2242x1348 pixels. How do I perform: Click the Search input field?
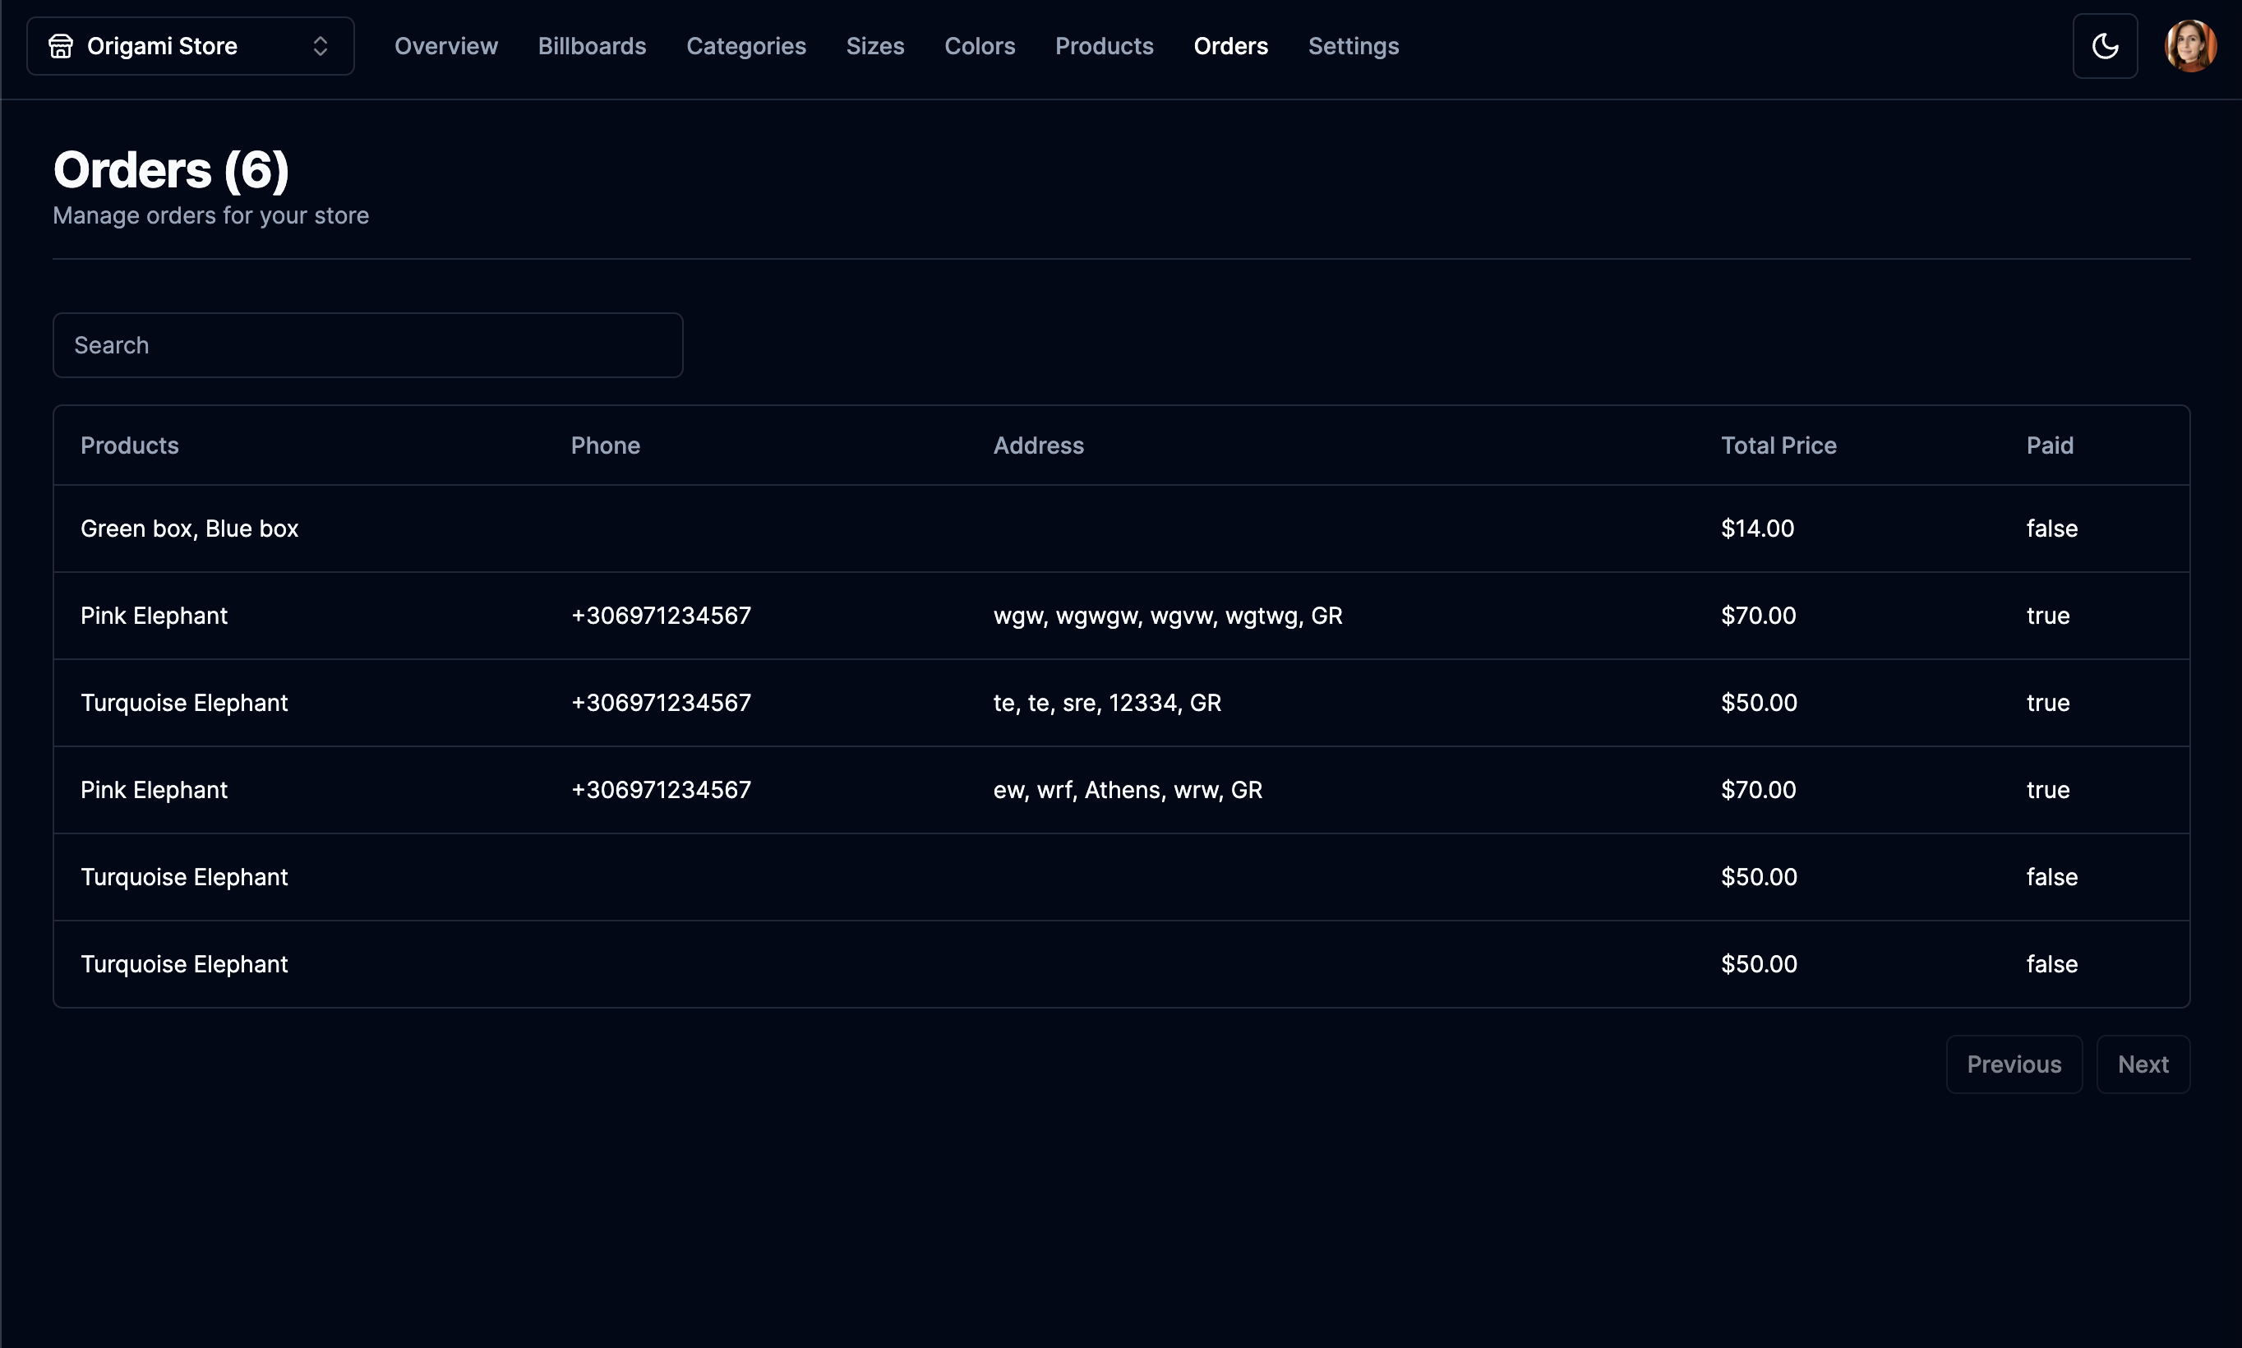click(367, 345)
